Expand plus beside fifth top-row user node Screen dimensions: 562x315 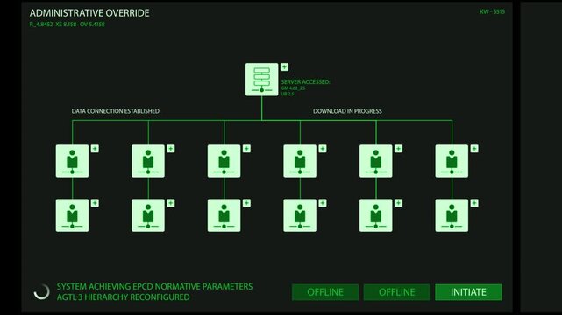click(398, 149)
